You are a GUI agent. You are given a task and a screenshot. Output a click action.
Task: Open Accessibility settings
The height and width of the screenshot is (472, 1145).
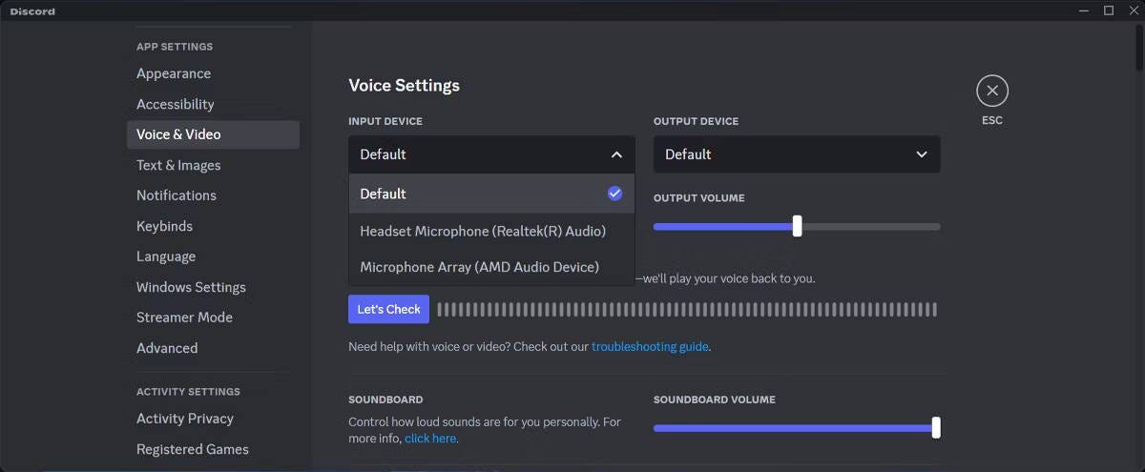pyautogui.click(x=213, y=104)
